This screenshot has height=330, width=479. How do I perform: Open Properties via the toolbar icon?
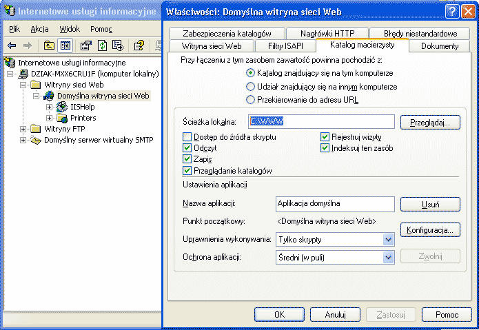point(86,45)
